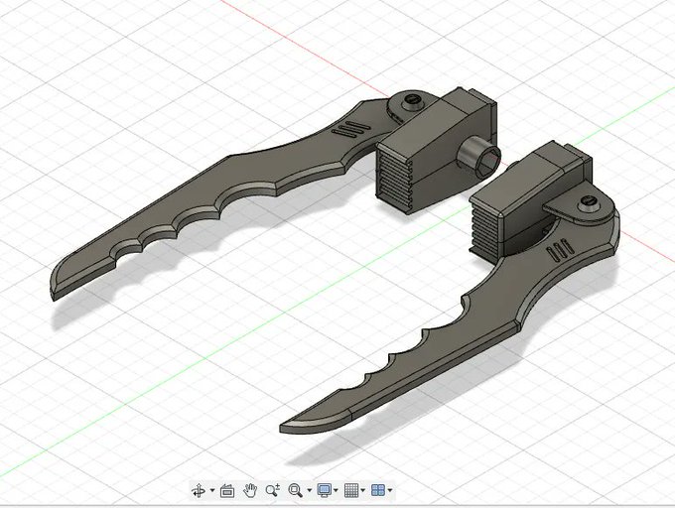Click the pivot screw on the left claw
Viewport: 675px width, 508px height.
413,103
